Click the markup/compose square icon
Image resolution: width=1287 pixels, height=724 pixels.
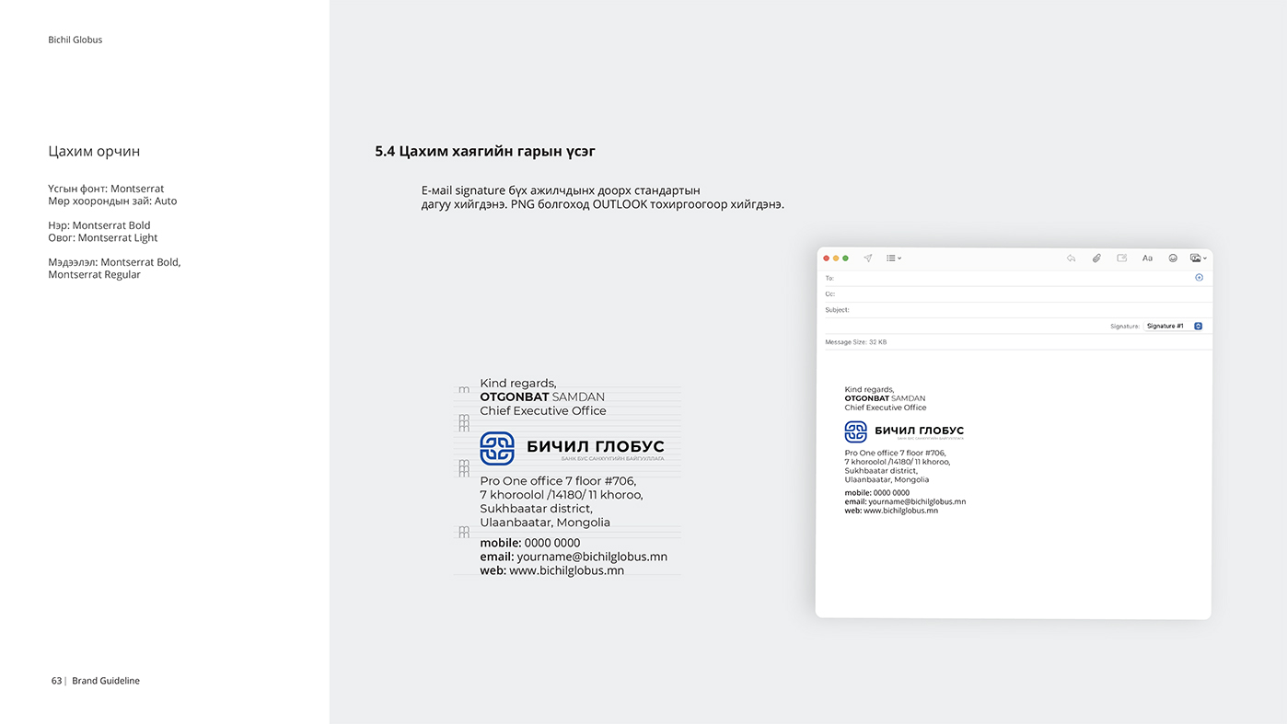[x=1121, y=259]
